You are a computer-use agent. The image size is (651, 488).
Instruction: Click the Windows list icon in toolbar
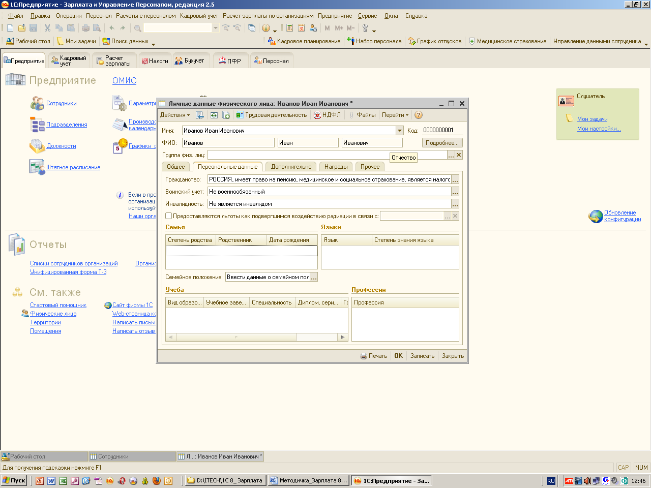coord(251,28)
